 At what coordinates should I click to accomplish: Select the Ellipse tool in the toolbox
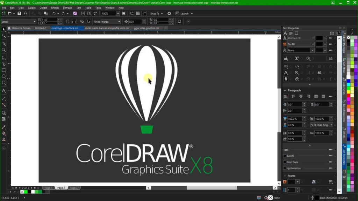tap(3, 76)
